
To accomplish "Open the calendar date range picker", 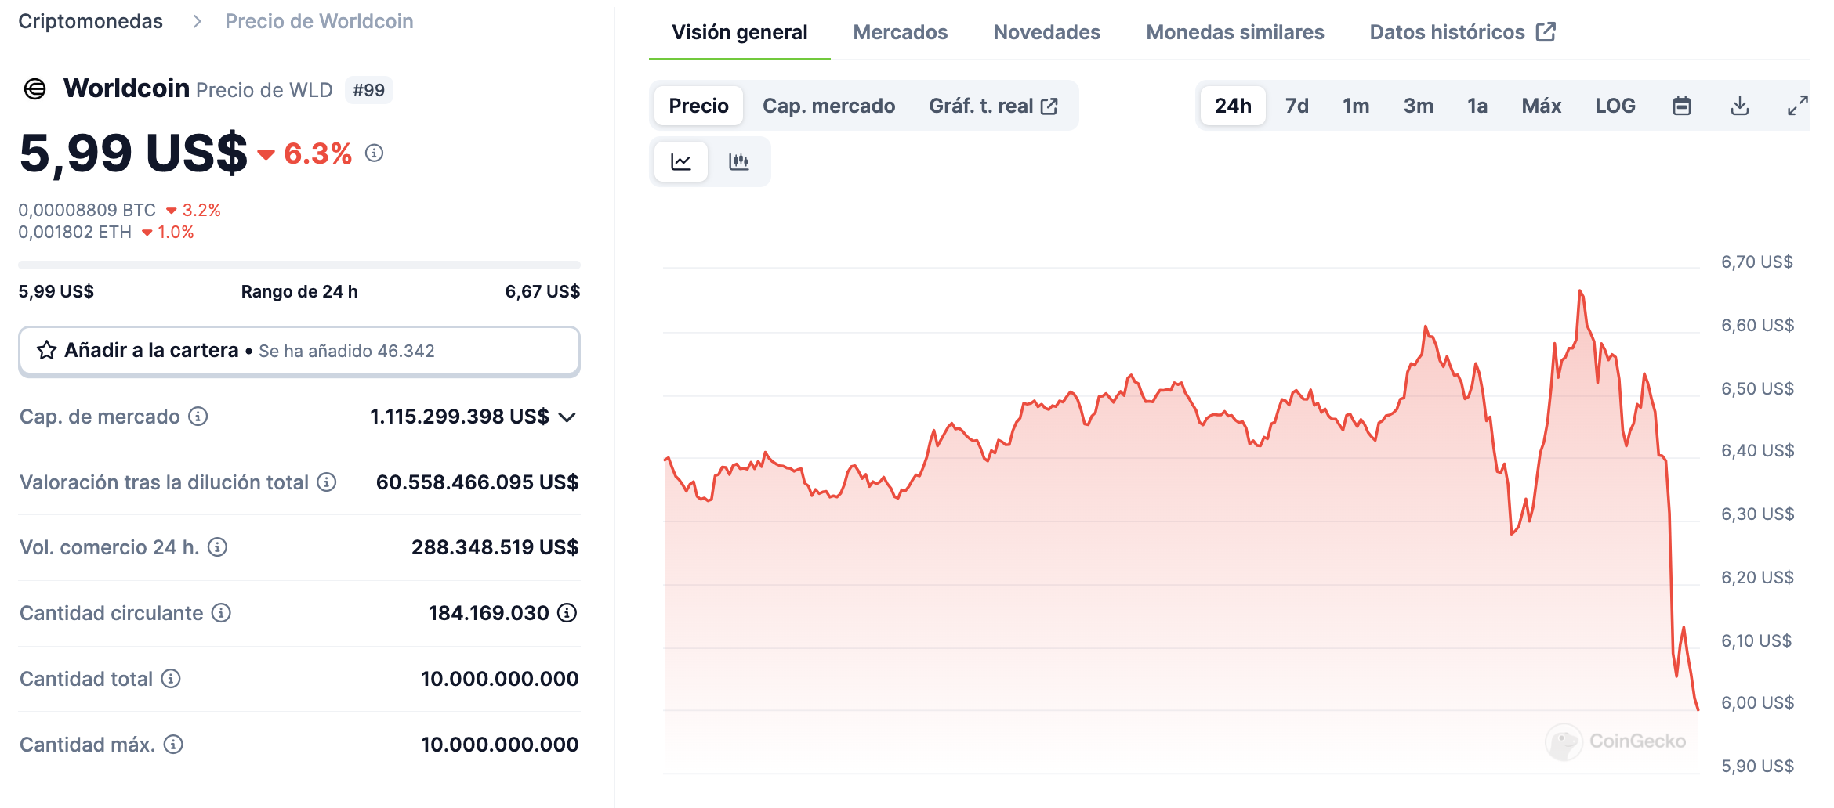I will pyautogui.click(x=1681, y=106).
